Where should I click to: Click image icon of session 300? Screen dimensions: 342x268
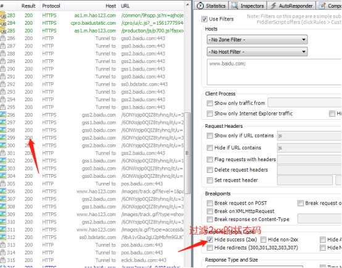point(3,145)
